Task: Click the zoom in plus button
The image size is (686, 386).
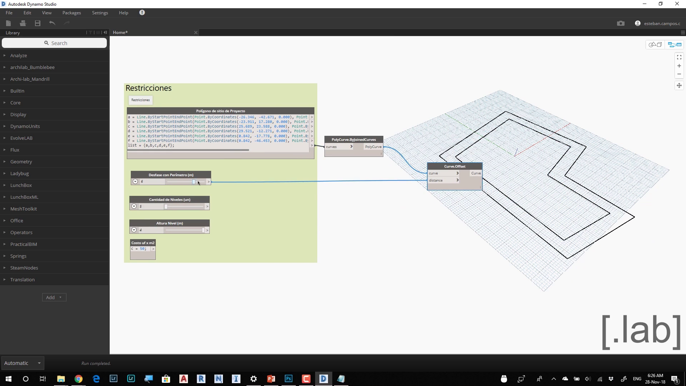Action: click(679, 66)
